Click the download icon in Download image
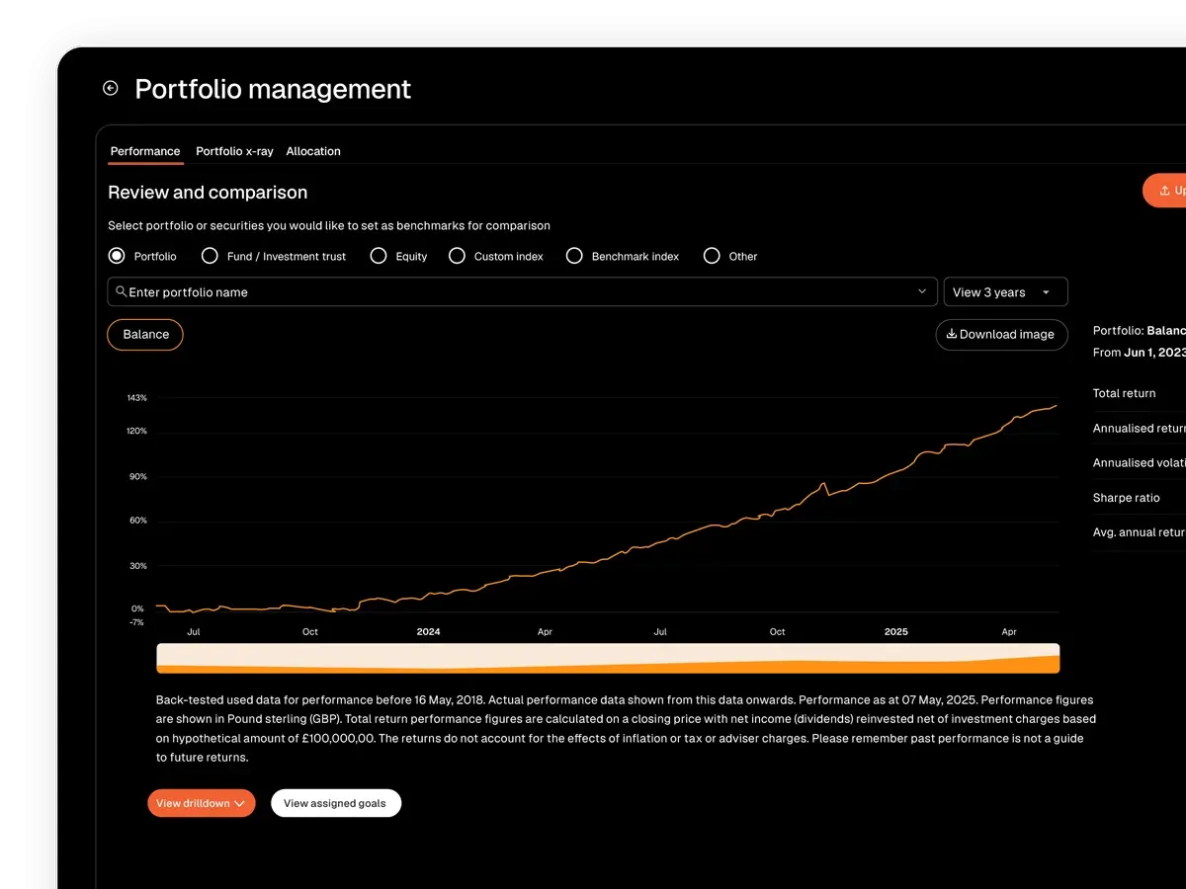Image resolution: width=1186 pixels, height=889 pixels. click(x=952, y=334)
